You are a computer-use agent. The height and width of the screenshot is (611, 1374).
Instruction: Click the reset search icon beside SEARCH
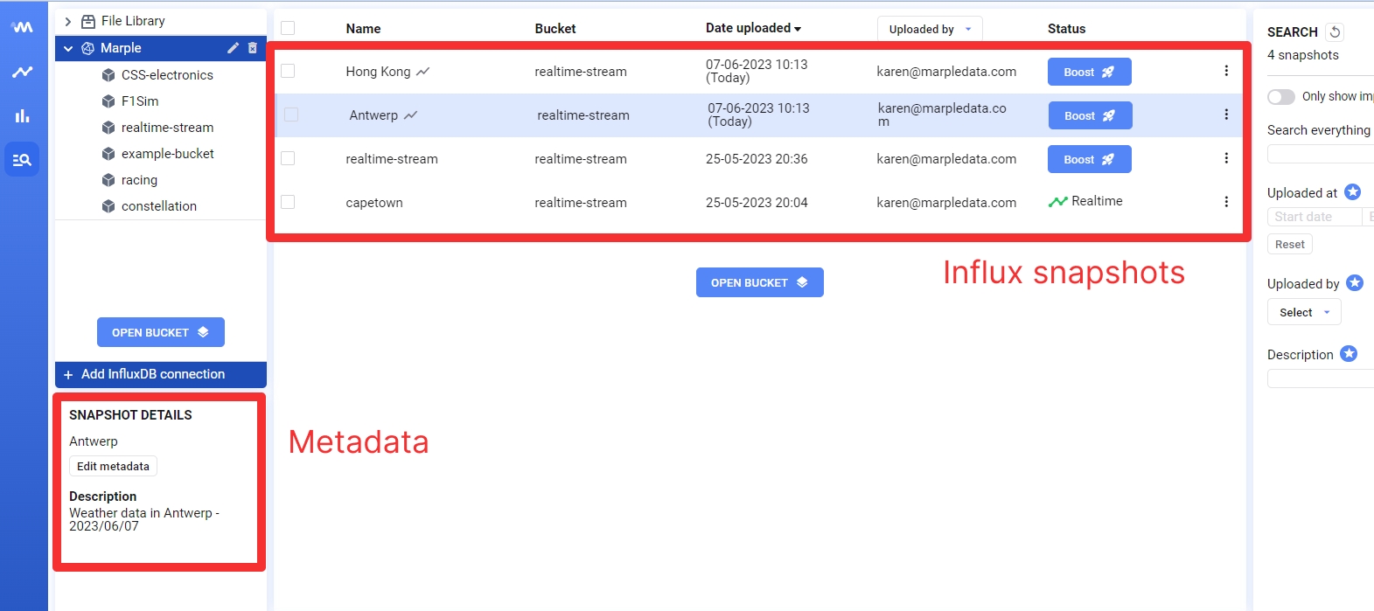pos(1335,32)
